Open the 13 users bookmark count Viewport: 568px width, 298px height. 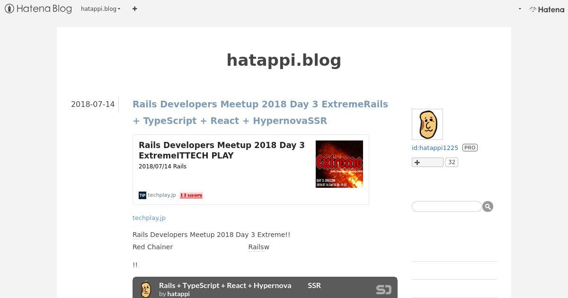tap(191, 195)
